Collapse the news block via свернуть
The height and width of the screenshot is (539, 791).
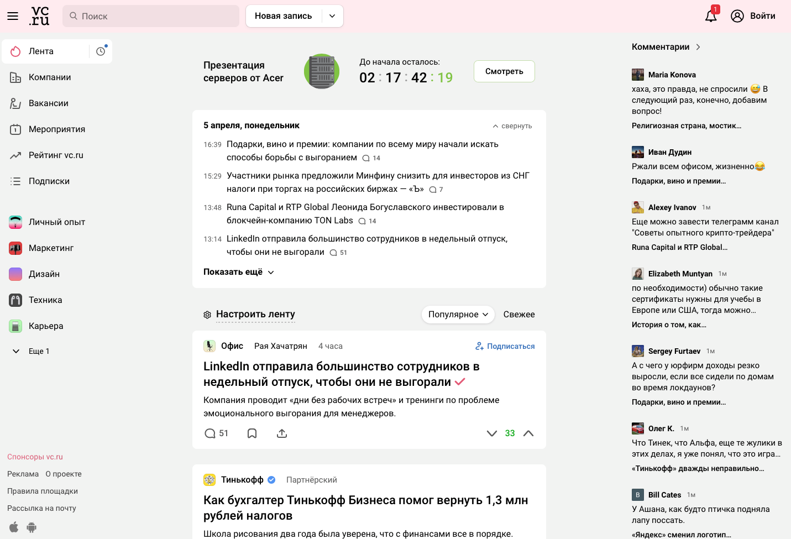point(512,126)
